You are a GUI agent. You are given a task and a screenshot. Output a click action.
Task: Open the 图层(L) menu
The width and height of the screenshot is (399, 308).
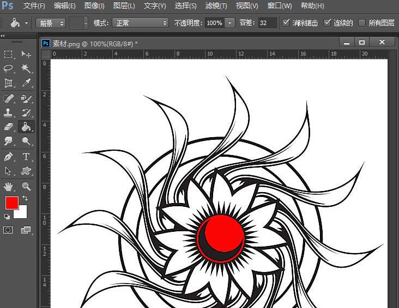(x=124, y=6)
